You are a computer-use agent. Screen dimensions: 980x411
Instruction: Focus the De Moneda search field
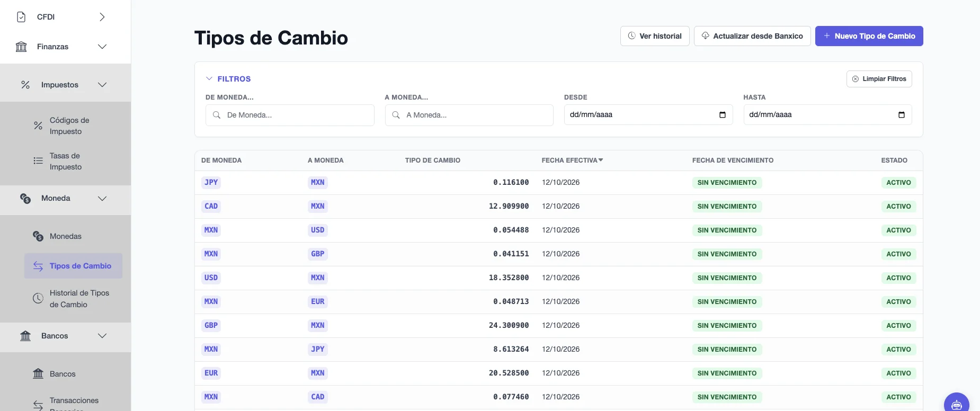(290, 115)
